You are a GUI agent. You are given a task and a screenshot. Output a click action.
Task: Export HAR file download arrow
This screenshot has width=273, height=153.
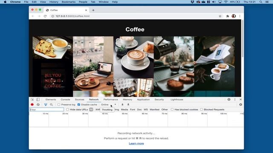128,105
